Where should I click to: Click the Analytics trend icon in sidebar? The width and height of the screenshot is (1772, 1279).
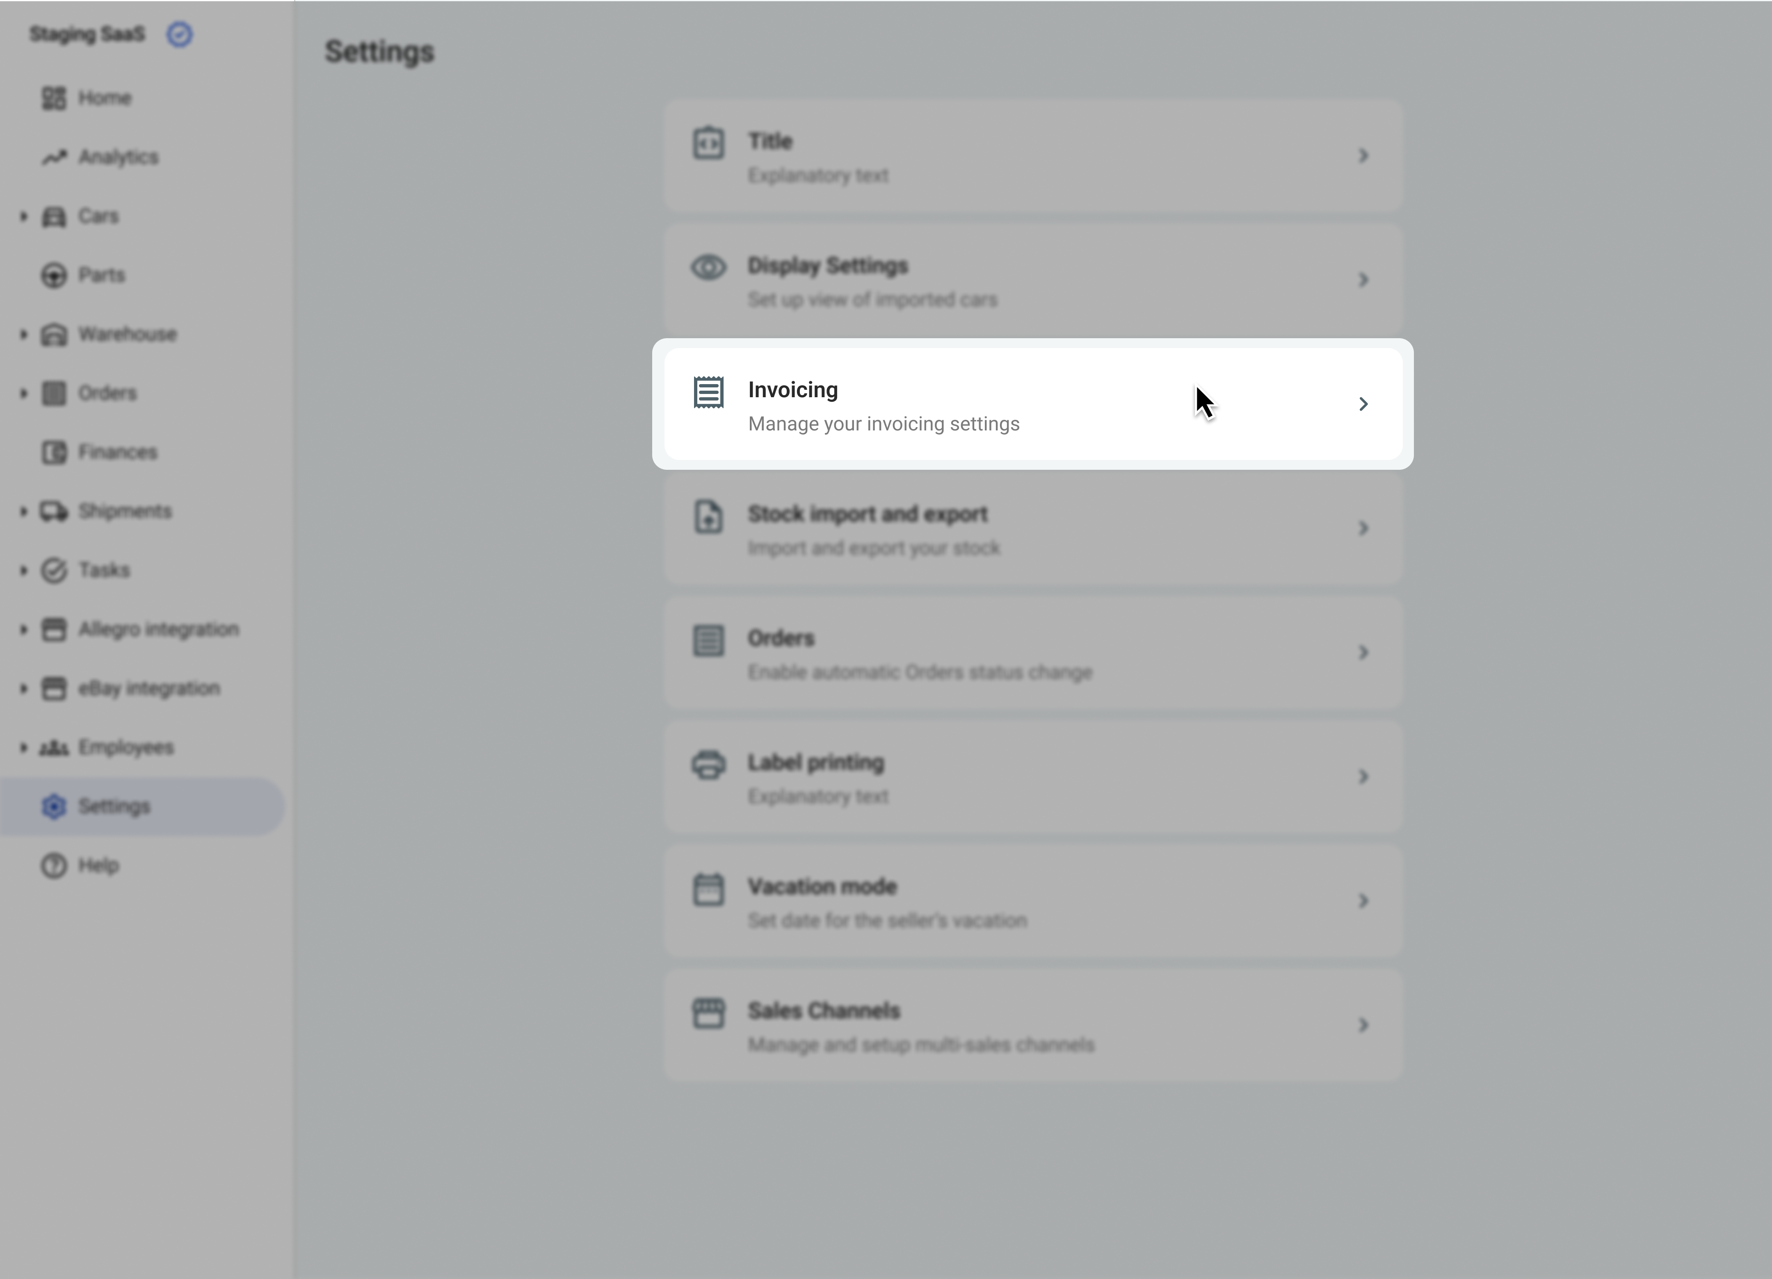(54, 158)
